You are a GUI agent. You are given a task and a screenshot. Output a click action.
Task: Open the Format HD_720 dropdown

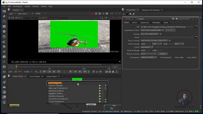point(150,34)
